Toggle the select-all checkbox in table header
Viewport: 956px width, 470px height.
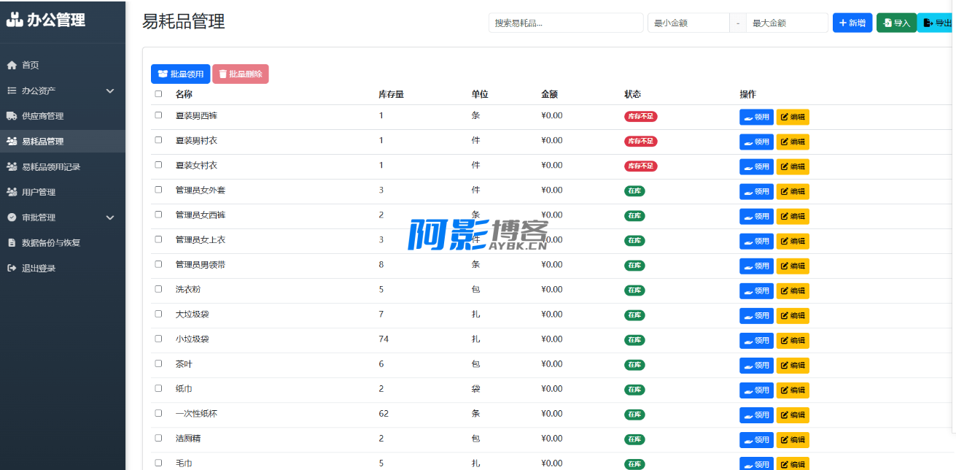(x=158, y=94)
